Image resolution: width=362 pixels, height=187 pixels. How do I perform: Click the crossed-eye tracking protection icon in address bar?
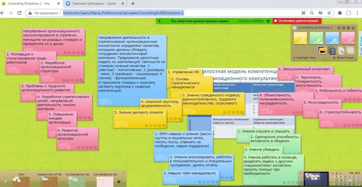(x=320, y=13)
